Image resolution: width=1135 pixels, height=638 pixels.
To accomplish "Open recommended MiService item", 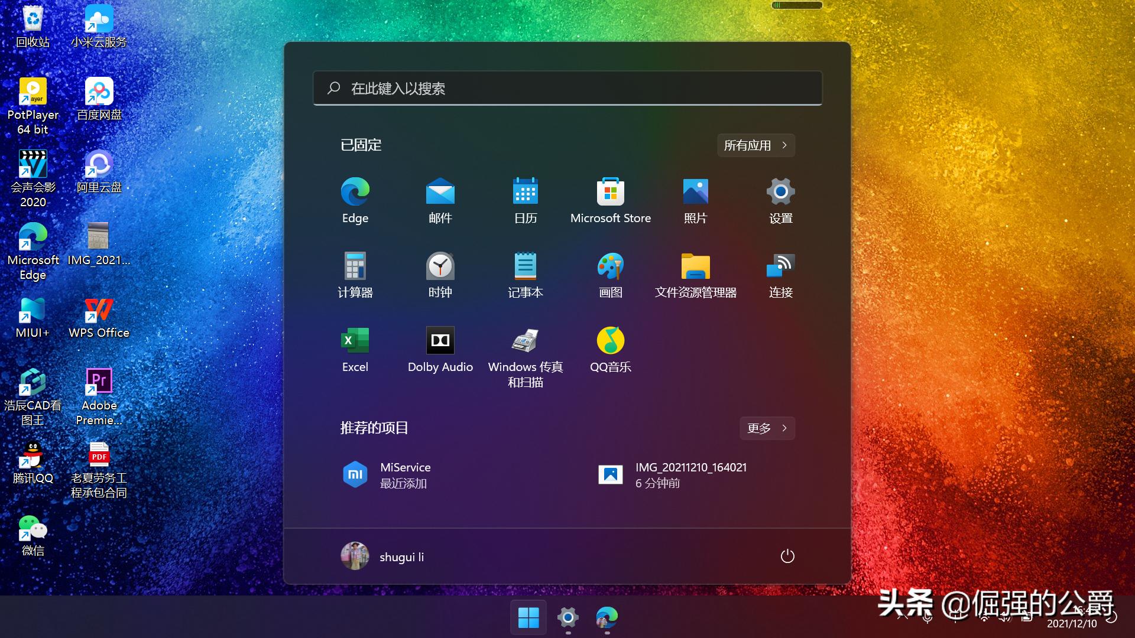I will pyautogui.click(x=388, y=475).
